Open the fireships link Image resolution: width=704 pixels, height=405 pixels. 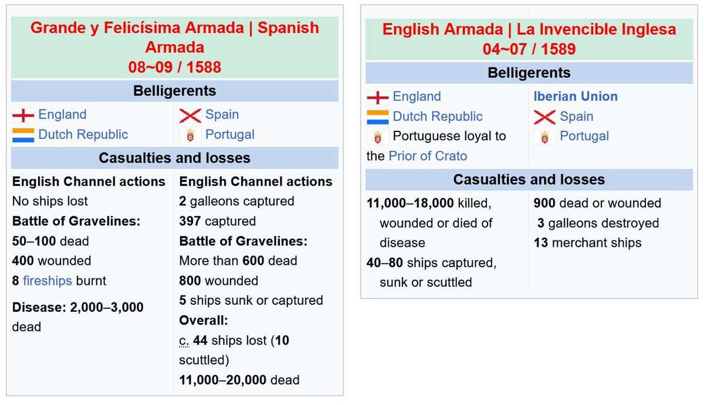[48, 281]
